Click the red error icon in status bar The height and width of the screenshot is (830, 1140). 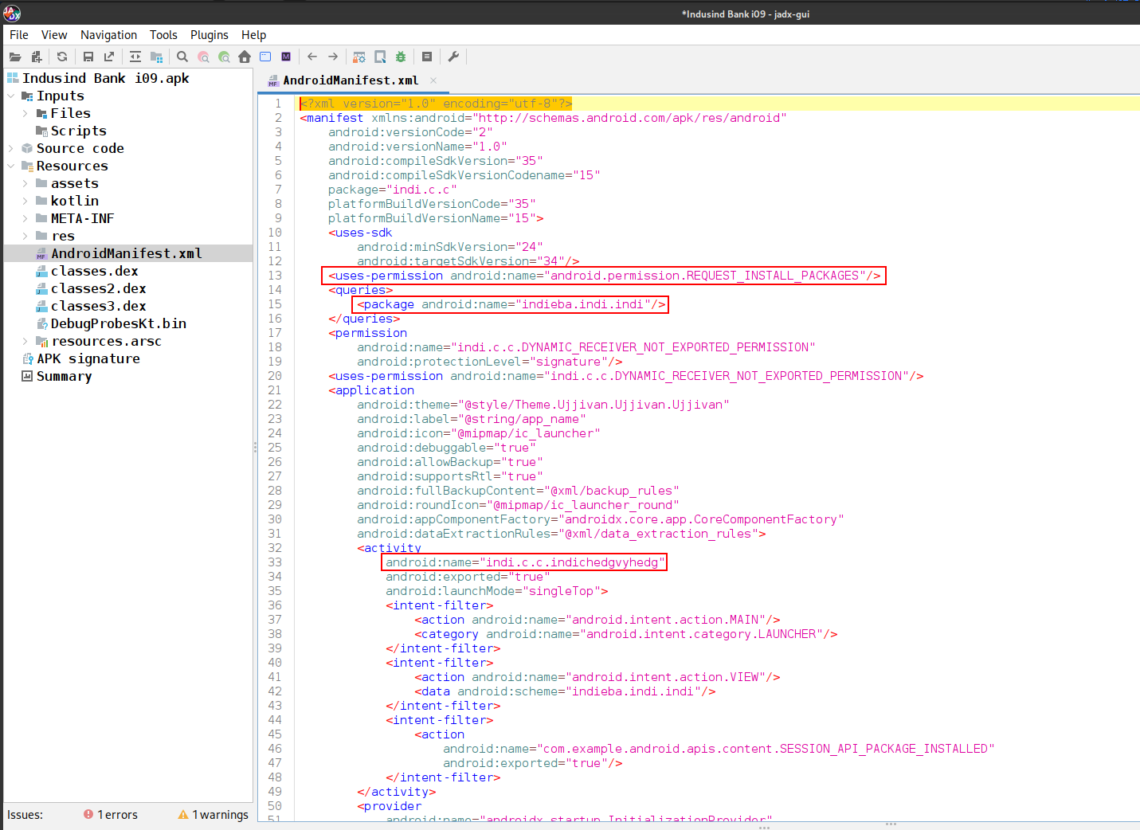(x=88, y=814)
